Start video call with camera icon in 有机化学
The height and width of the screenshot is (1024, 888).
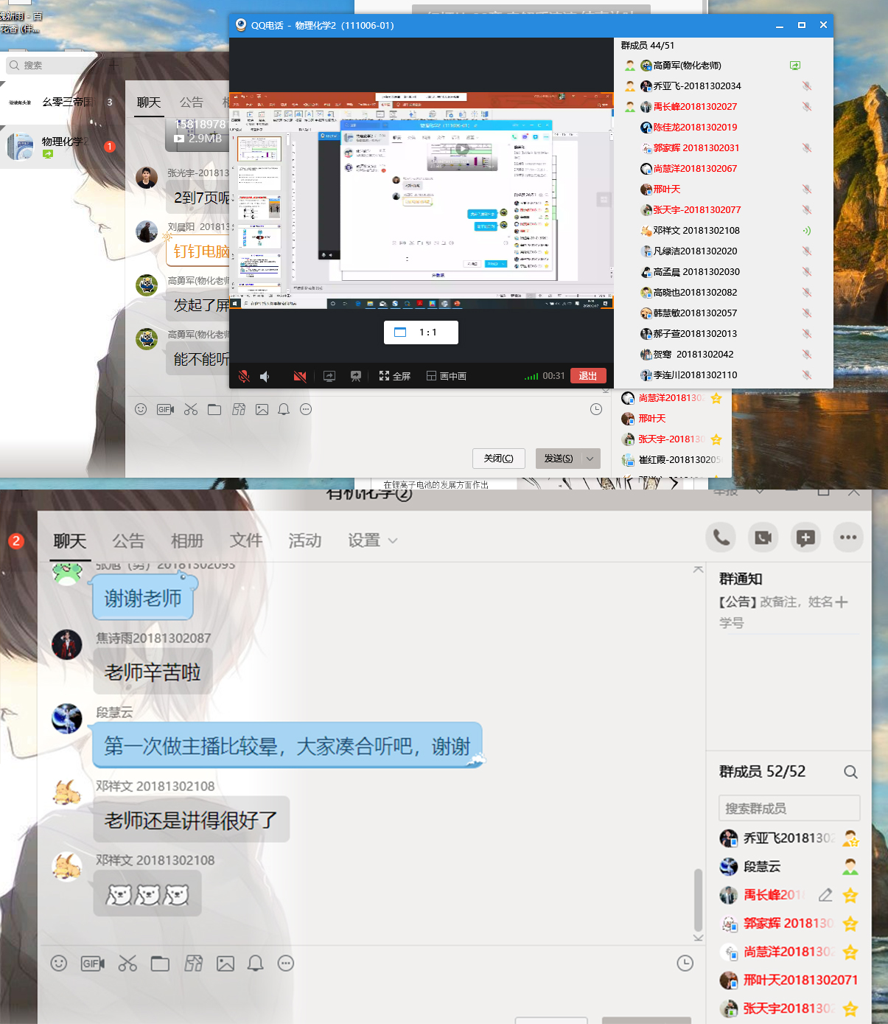(x=763, y=537)
